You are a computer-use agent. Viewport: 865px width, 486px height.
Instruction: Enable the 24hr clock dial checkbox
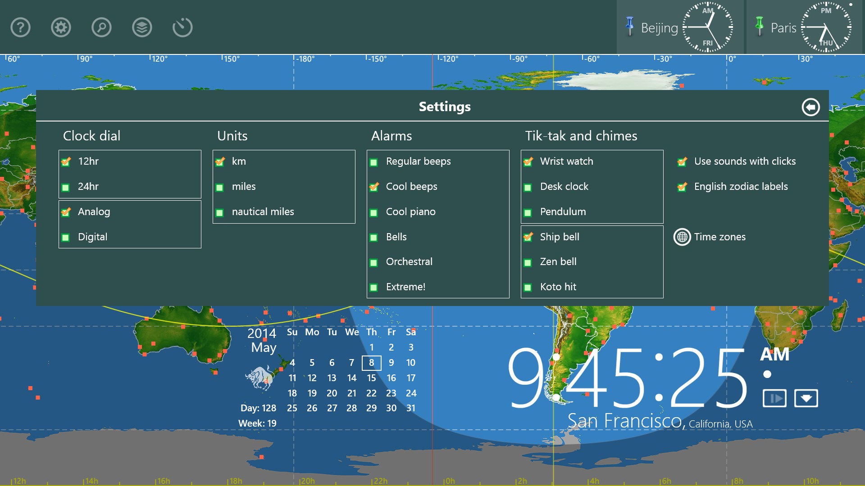tap(66, 186)
